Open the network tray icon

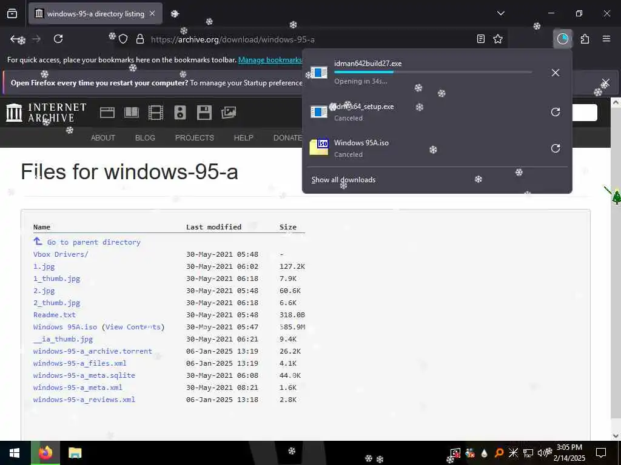coord(528,453)
